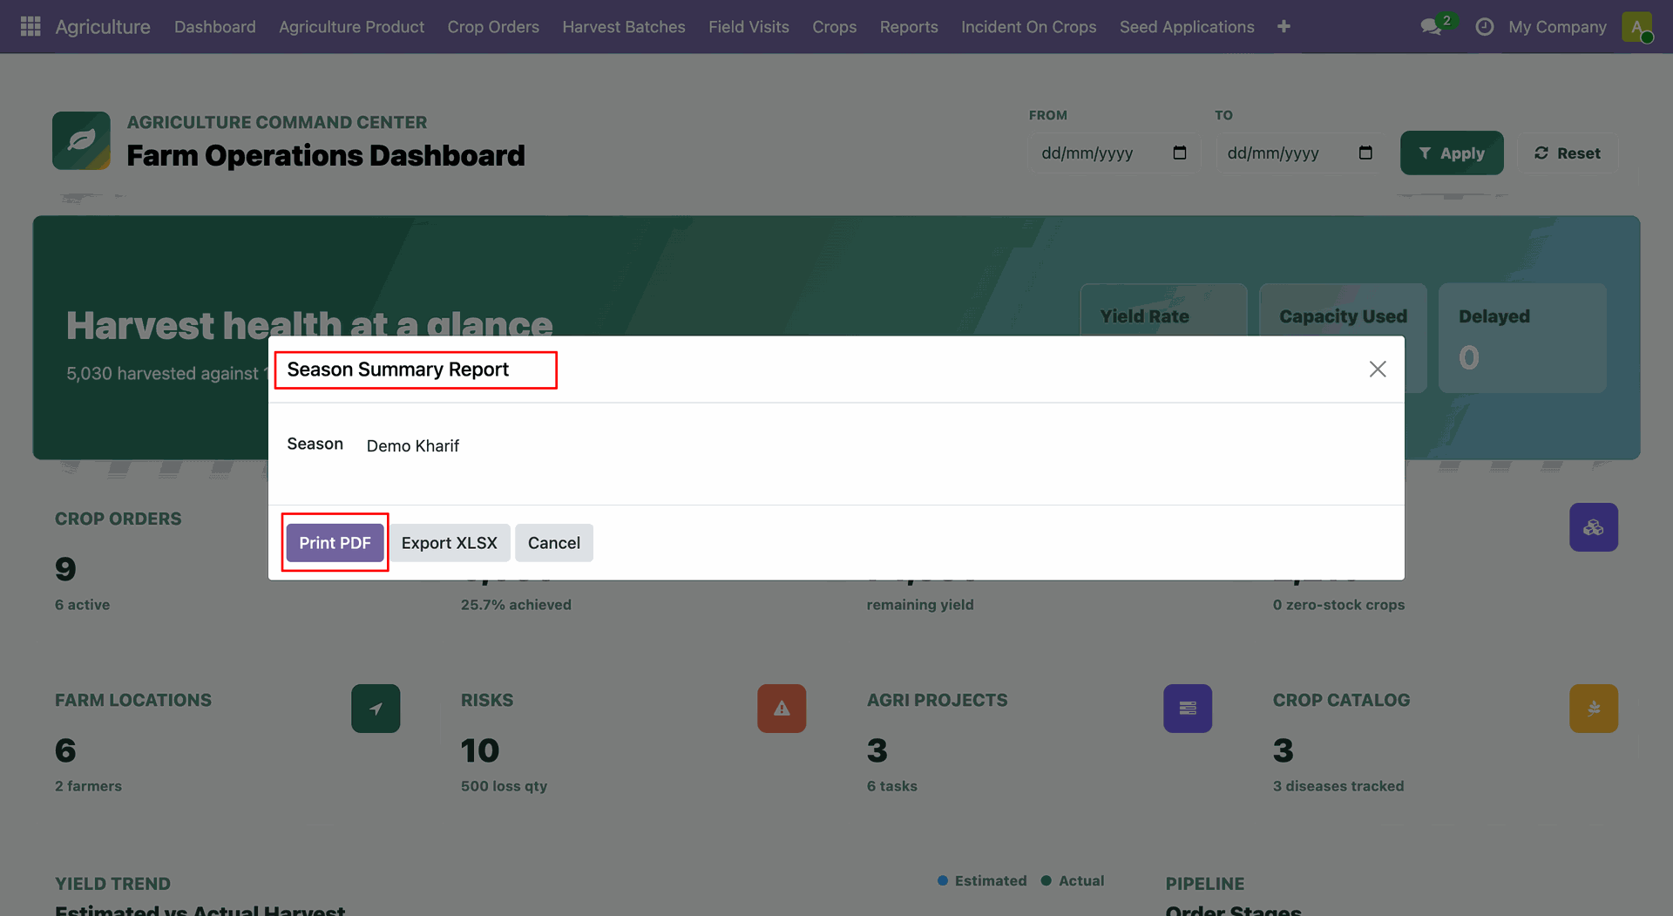The height and width of the screenshot is (916, 1673).
Task: Click the "6 active" crop orders text
Action: [82, 605]
